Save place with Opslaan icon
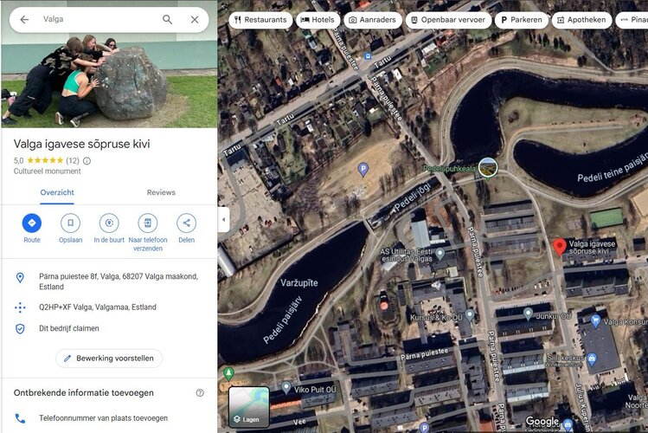Screen dimensions: 648x433 coord(71,223)
